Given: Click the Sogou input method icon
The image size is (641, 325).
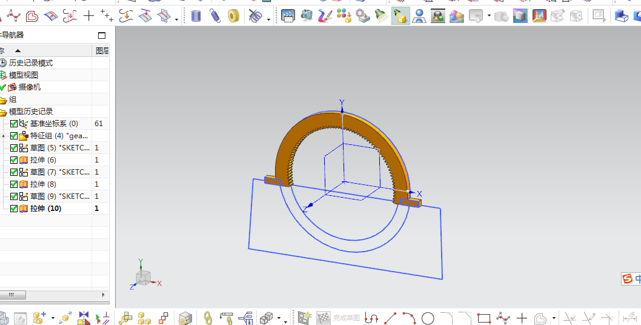Looking at the screenshot, I should coord(628,279).
